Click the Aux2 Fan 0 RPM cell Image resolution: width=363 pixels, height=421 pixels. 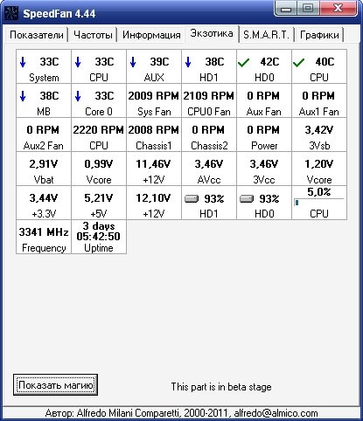point(44,135)
